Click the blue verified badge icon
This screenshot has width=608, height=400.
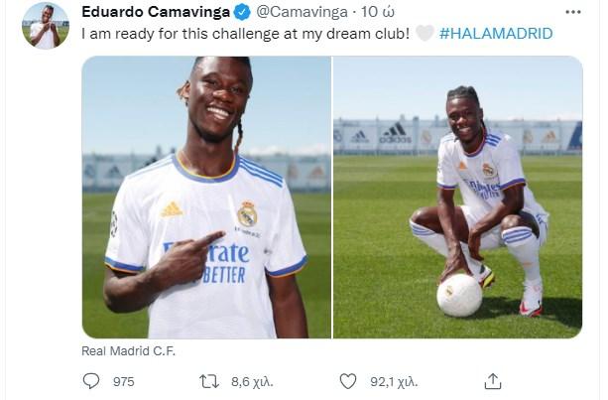coord(242,12)
